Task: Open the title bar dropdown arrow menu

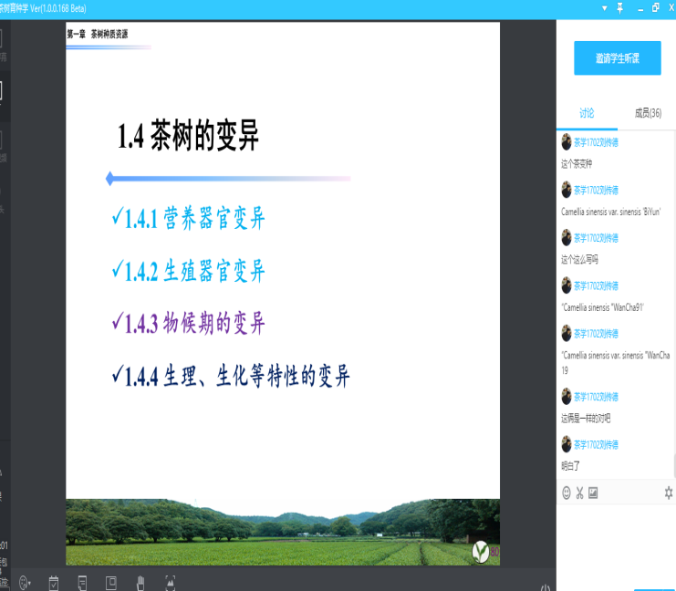Action: 602,7
